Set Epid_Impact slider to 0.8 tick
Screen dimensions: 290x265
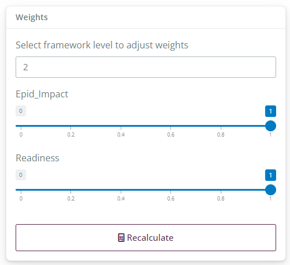(221, 126)
